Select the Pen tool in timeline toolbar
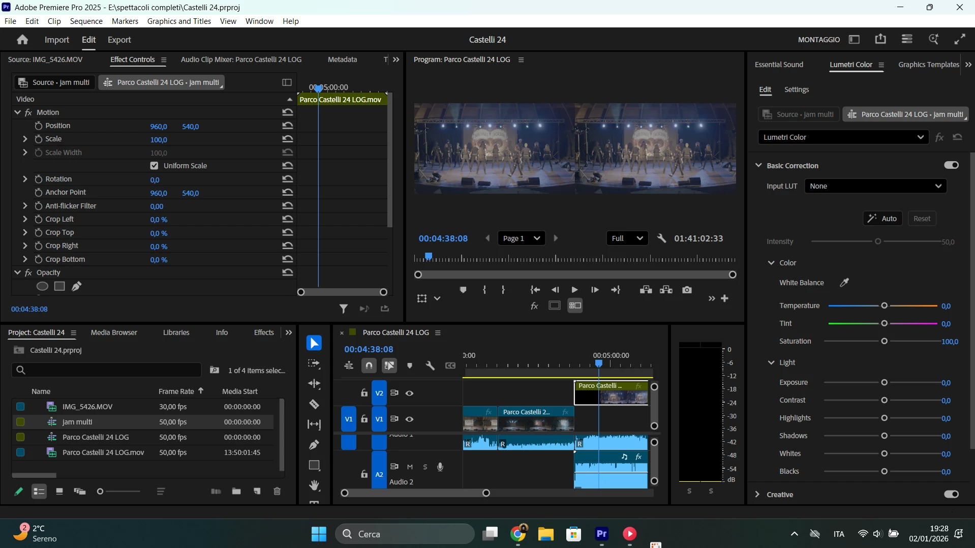 314,445
